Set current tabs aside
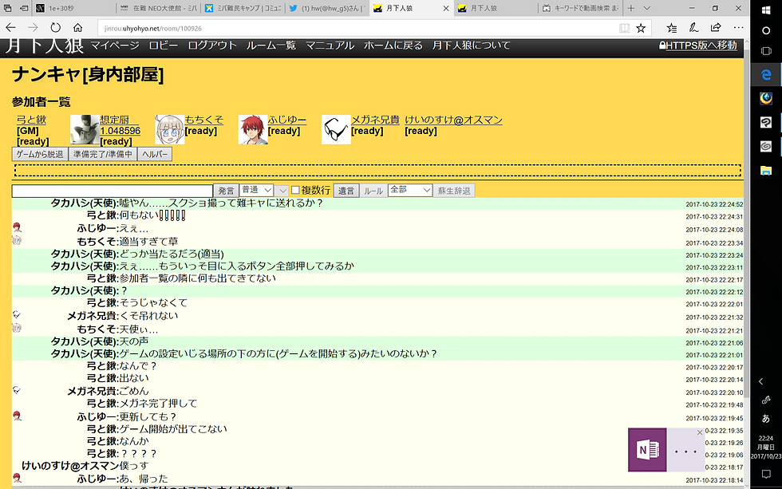Screen dimensions: 782x489 (23, 8)
